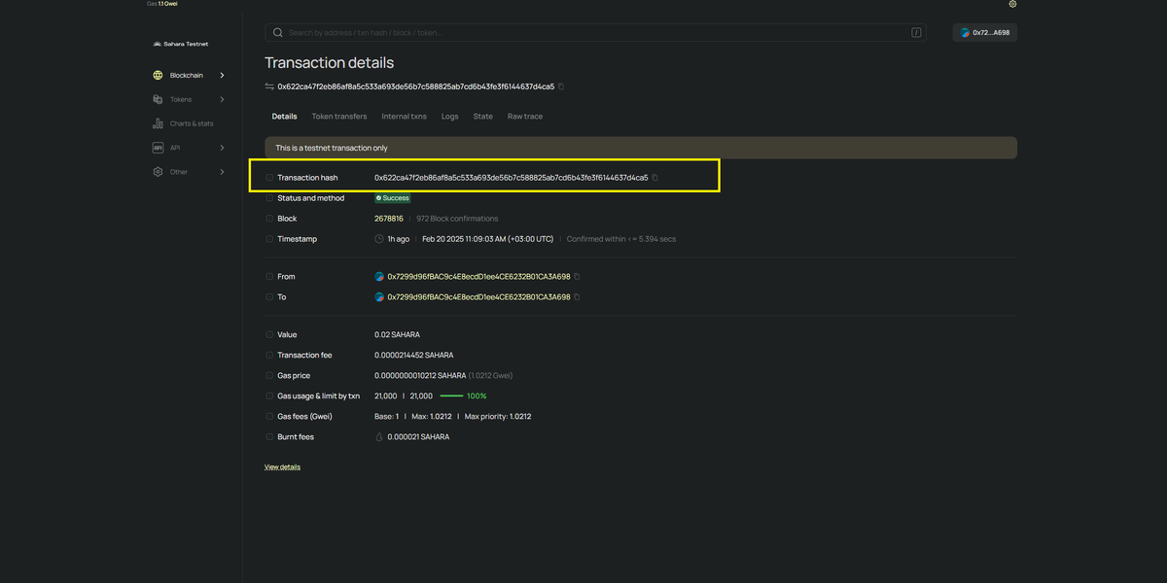The image size is (1167, 583).
Task: Open the 0x72...A698 wallet account menu
Action: [985, 32]
